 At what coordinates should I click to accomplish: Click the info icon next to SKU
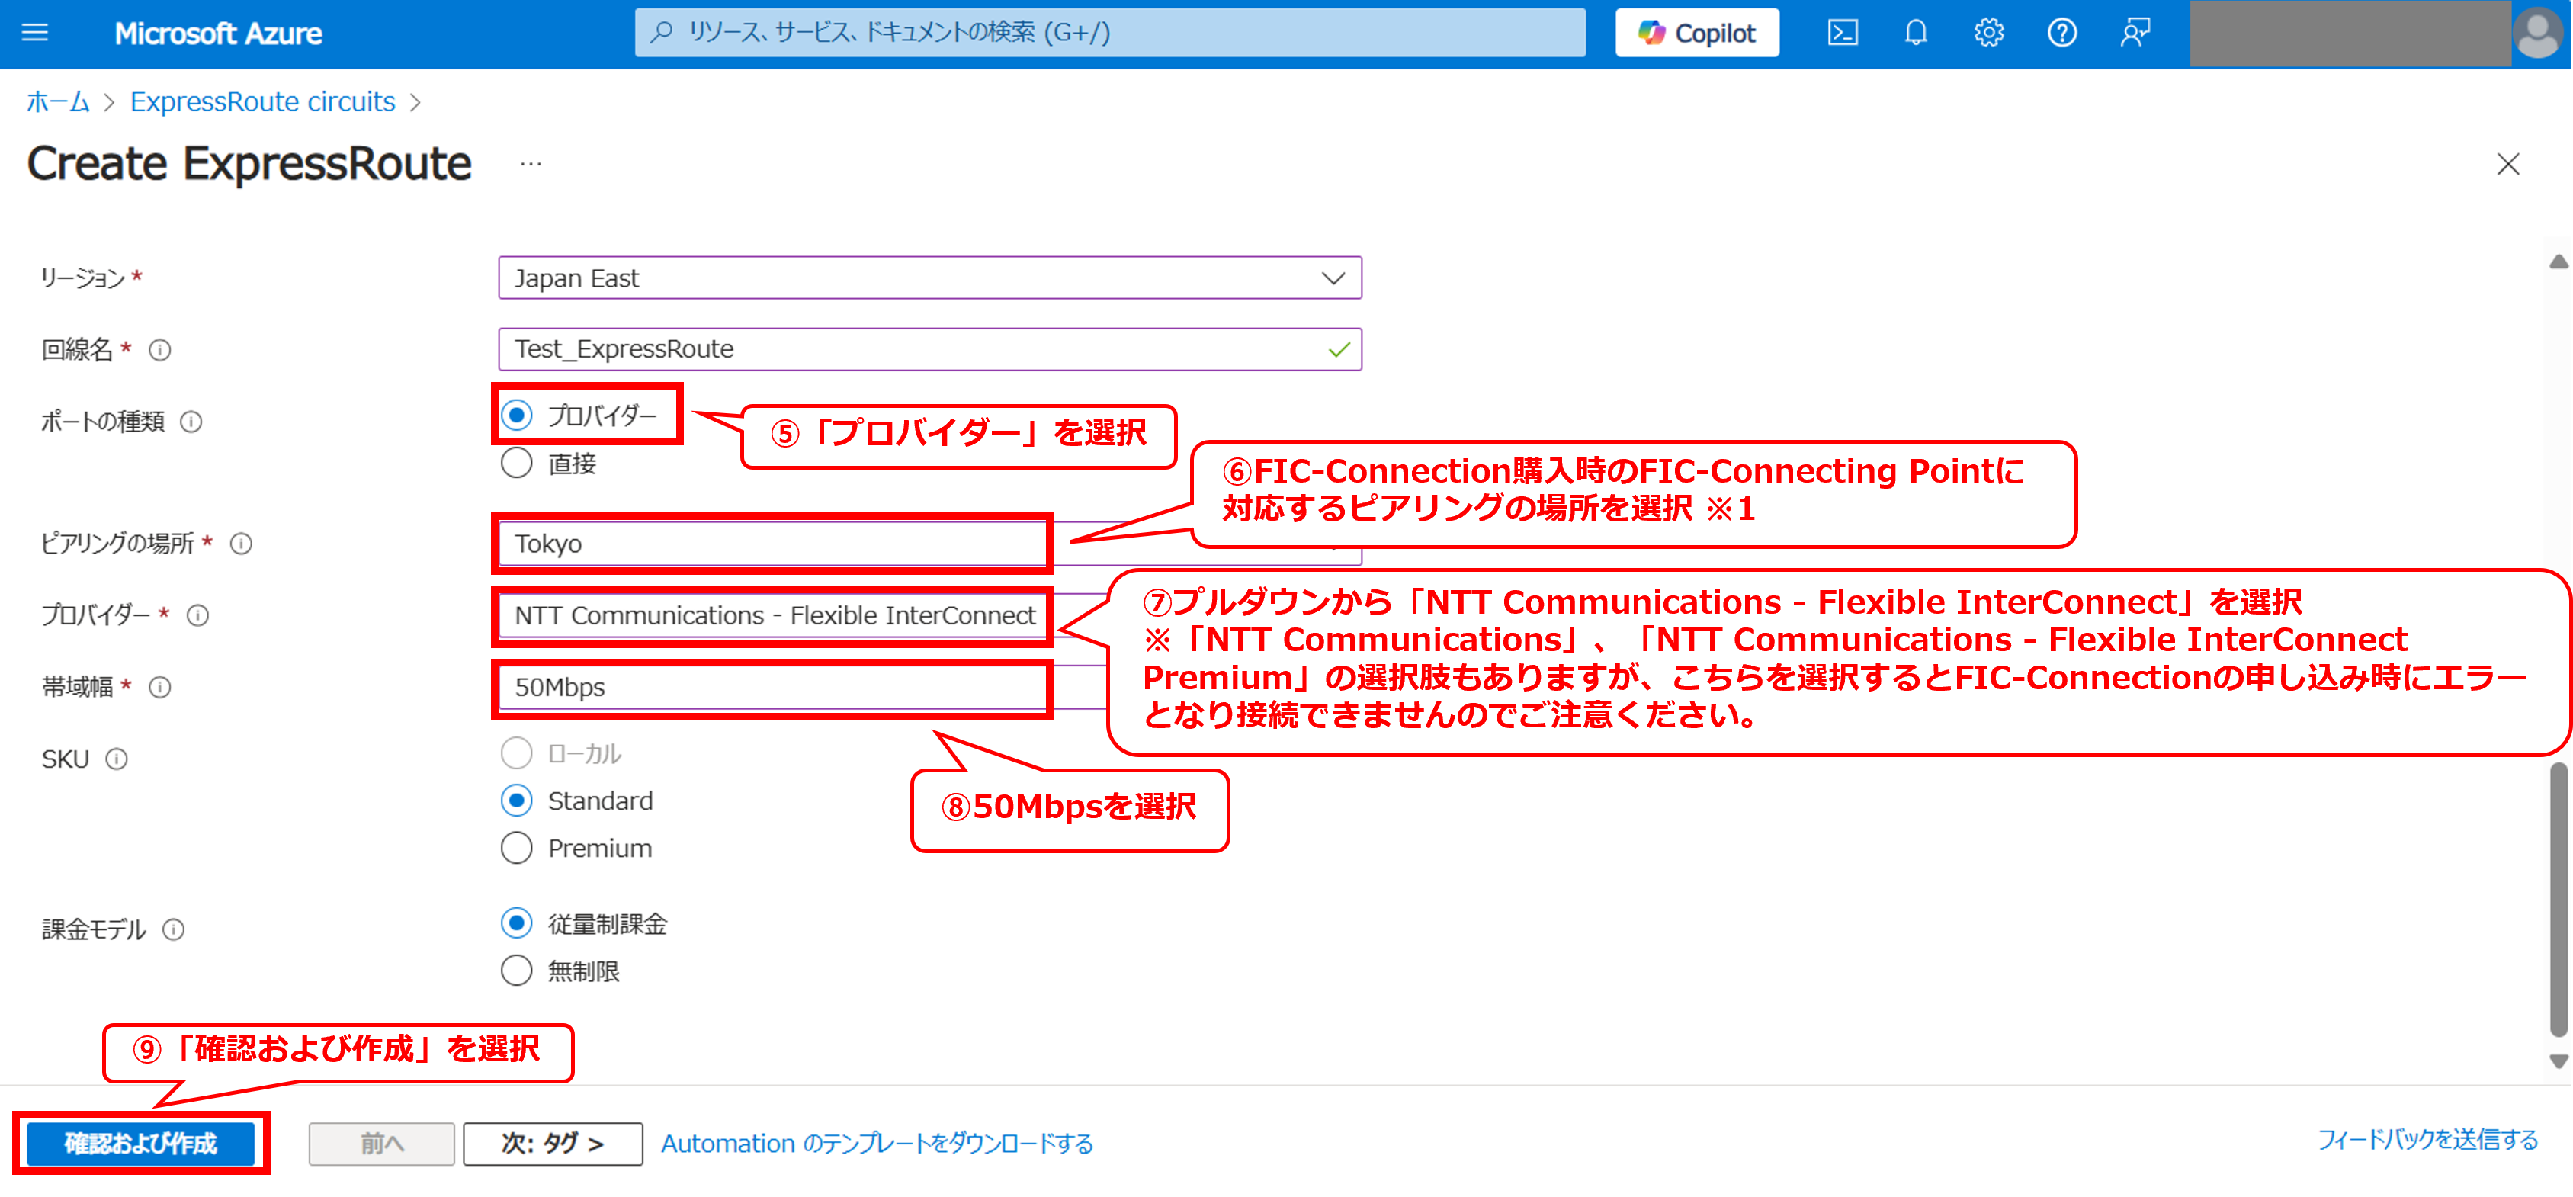pos(117,759)
